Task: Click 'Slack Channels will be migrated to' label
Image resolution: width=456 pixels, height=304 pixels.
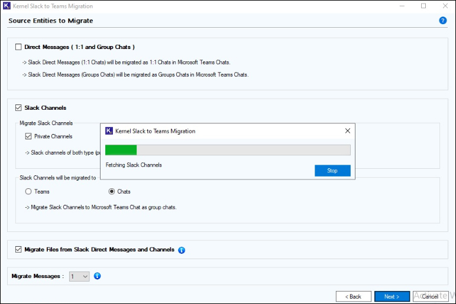Action: [57, 178]
